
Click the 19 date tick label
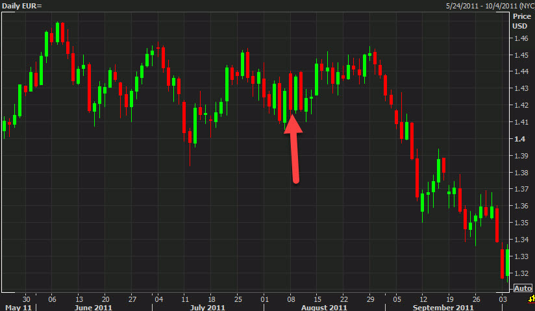point(450,299)
